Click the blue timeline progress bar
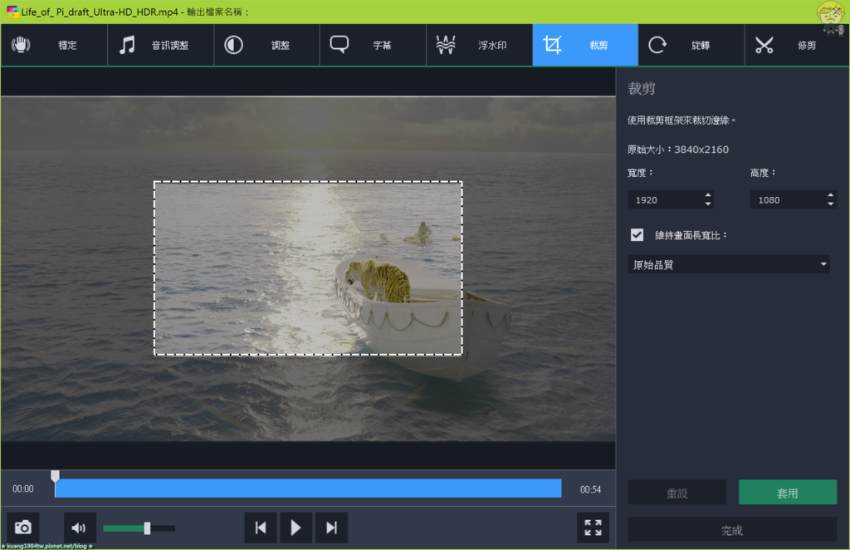Viewport: 850px width, 550px height. coord(308,489)
